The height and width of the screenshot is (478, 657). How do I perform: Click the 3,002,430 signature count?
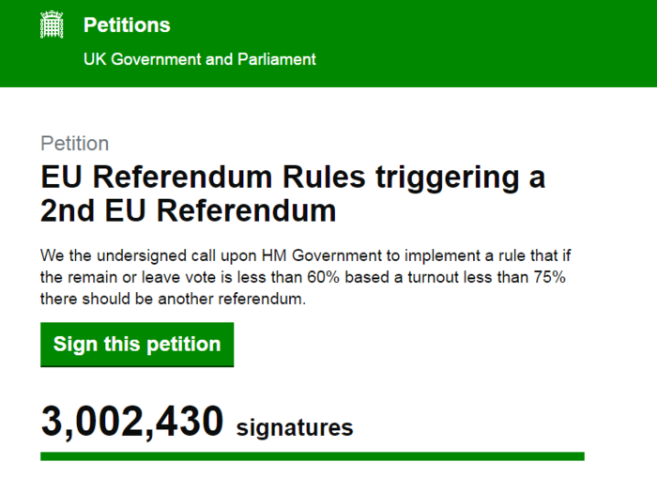click(131, 424)
